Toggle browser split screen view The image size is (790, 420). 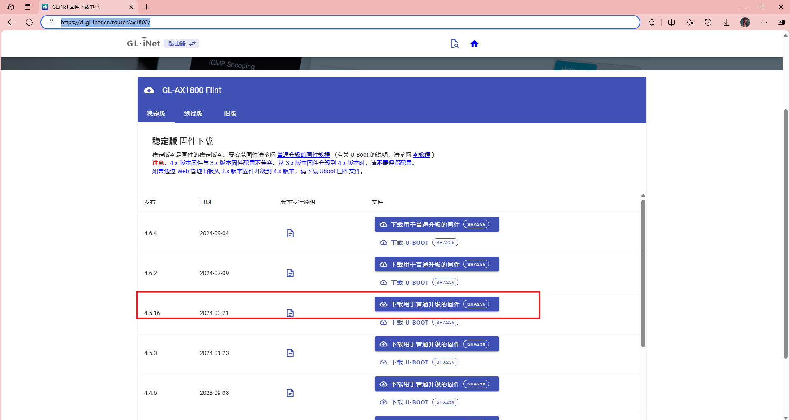tap(671, 22)
